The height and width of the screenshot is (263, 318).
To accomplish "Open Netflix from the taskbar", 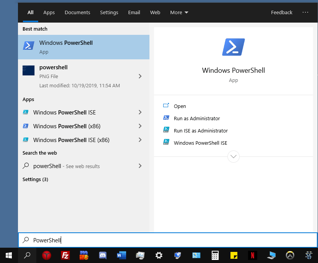I will coord(253,255).
